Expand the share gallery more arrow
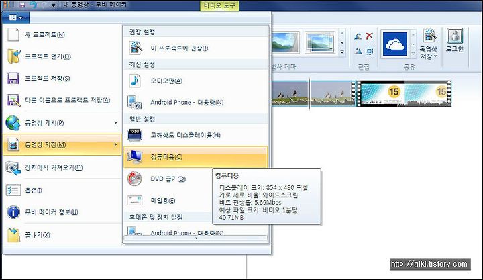The image size is (483, 280). [413, 53]
